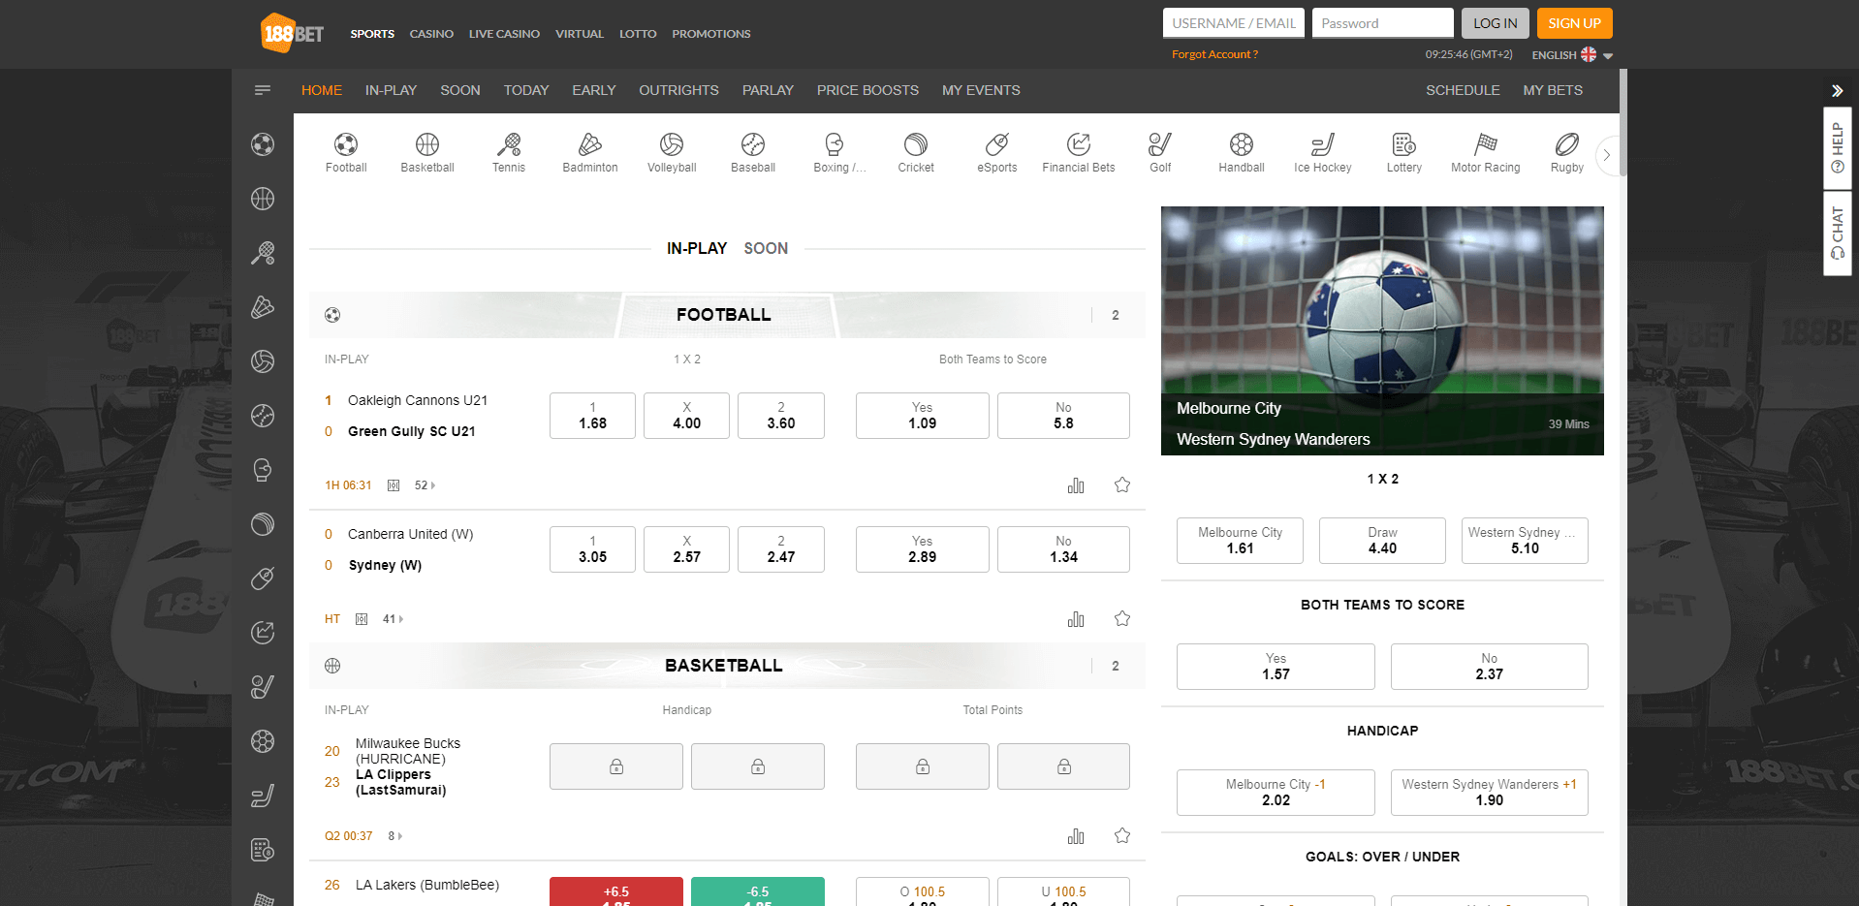The image size is (1859, 906).
Task: Collapse the Basketball section header
Action: tap(727, 666)
